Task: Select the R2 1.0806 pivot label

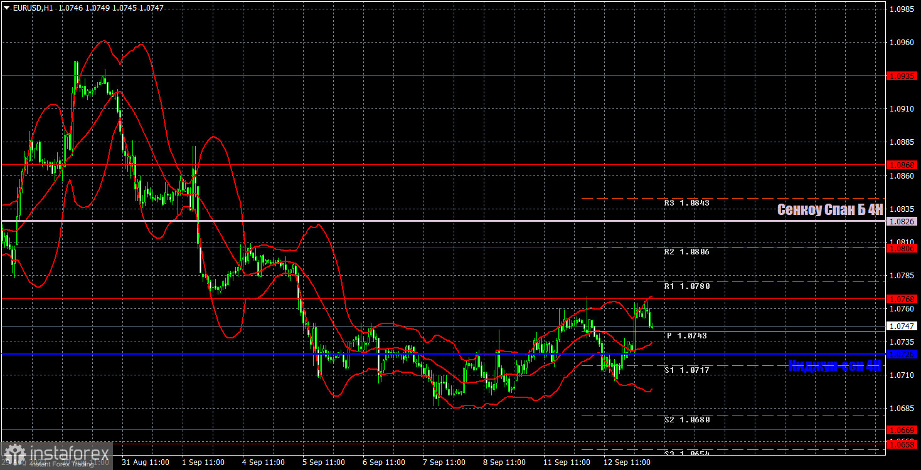Action: click(x=687, y=251)
